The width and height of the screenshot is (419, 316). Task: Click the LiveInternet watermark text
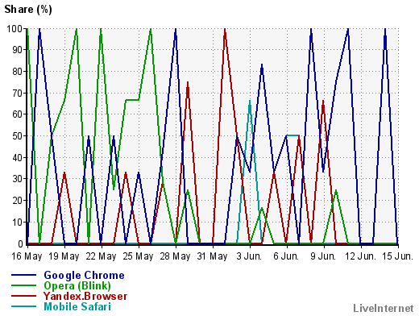coord(384,308)
